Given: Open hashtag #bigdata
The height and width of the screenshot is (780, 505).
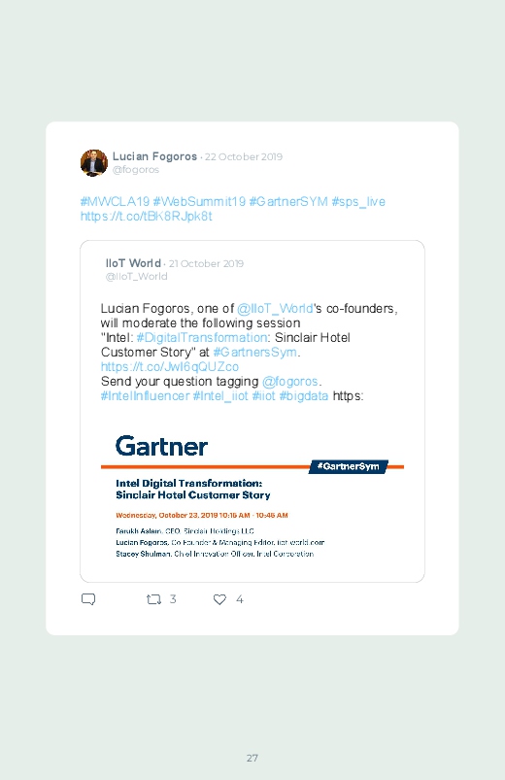Looking at the screenshot, I should pos(304,396).
